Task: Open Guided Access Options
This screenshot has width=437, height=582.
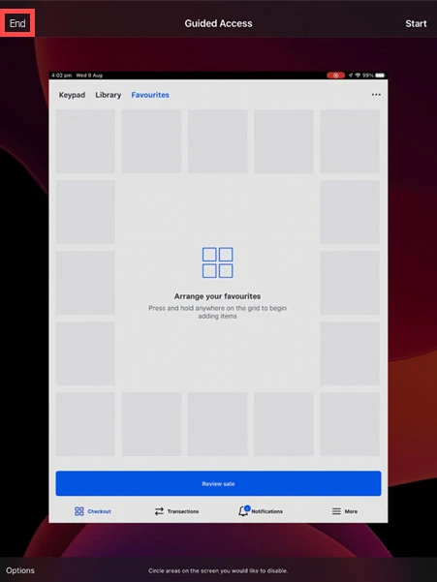Action: [x=20, y=570]
